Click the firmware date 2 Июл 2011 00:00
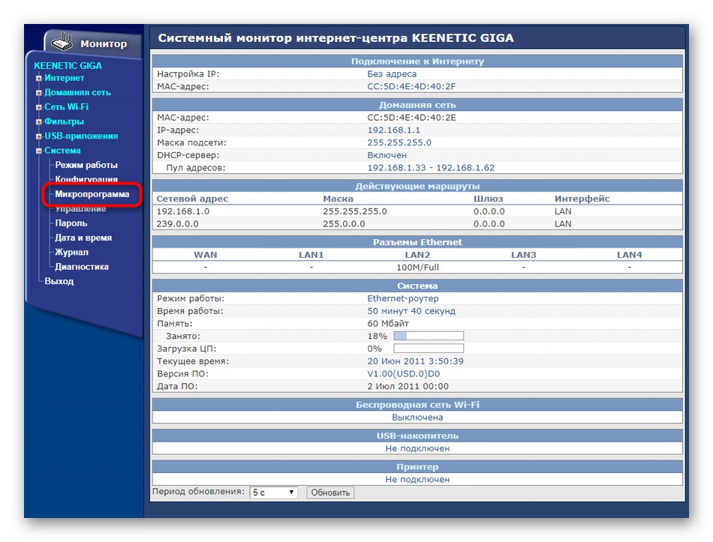The width and height of the screenshot is (713, 542). point(408,386)
